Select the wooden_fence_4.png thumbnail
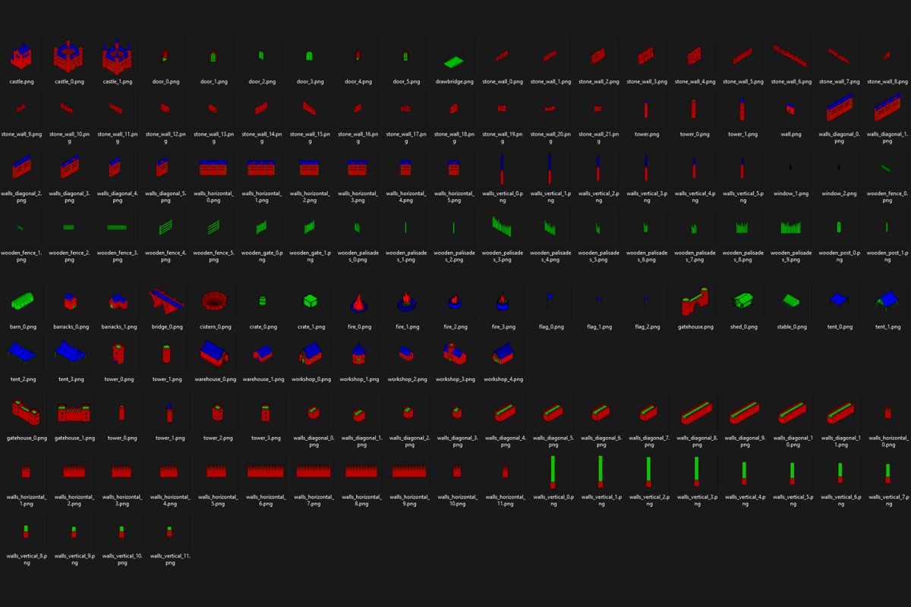 pos(165,226)
